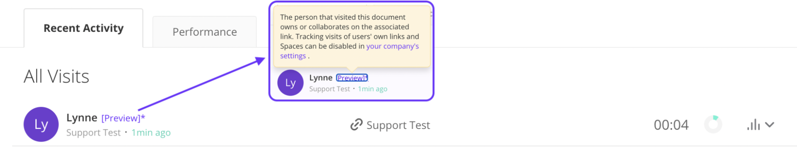Click Lynne's purple Ly avatar in visits list

[41, 124]
